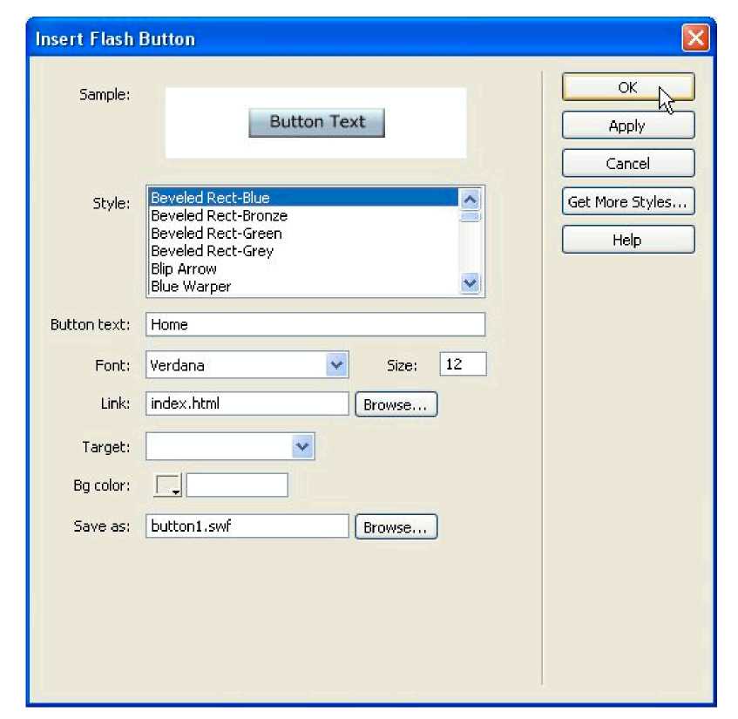
Task: Click the Style list scrollbar thumb
Action: point(470,217)
